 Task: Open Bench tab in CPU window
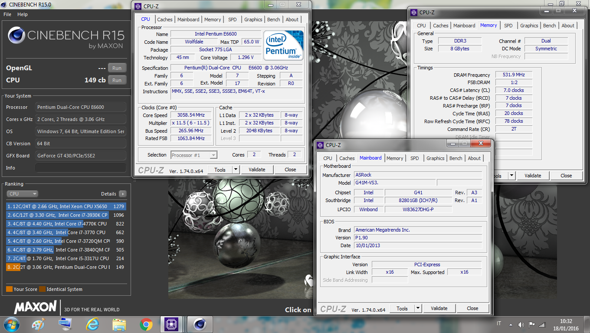(x=274, y=20)
